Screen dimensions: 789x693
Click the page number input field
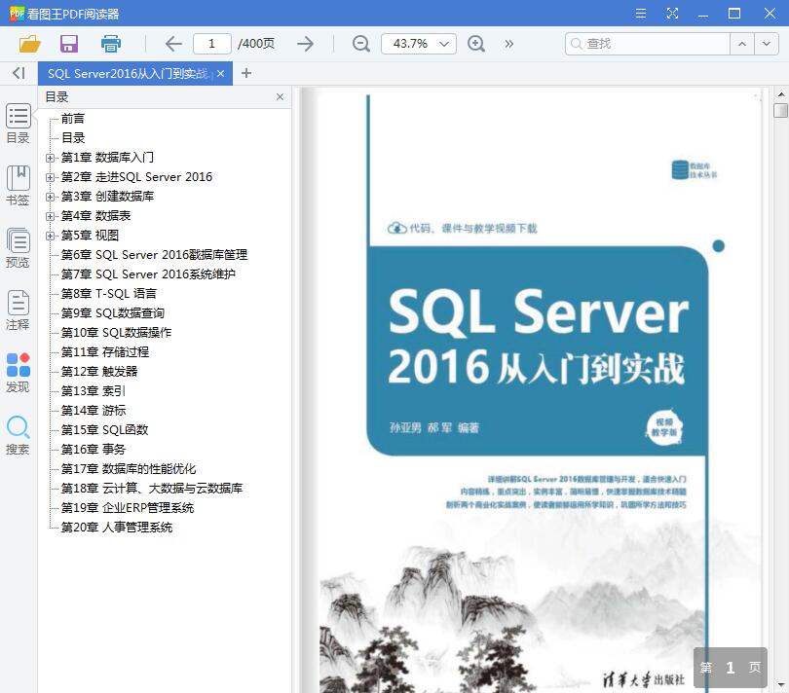tap(211, 44)
